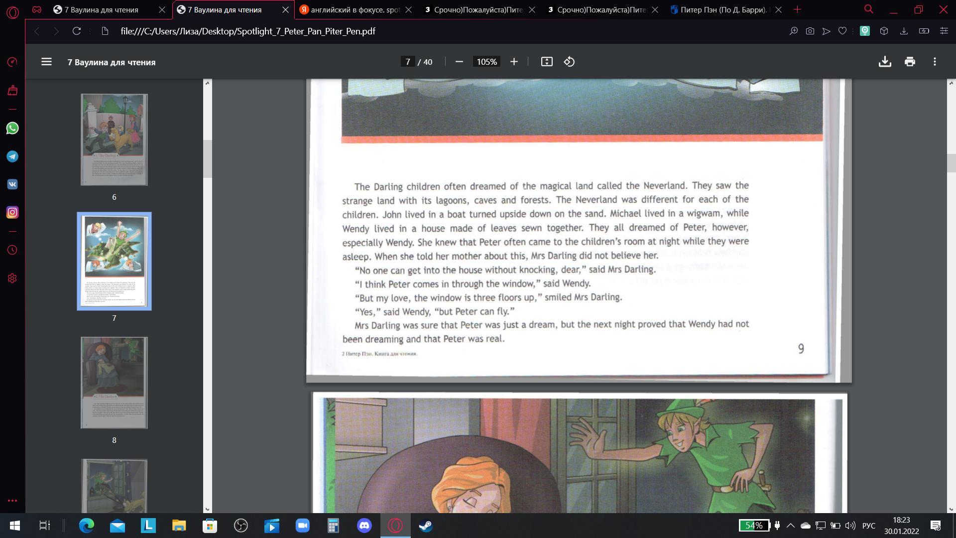Download the PDF file from the viewer toolbar
Viewport: 956px width, 538px height.
pyautogui.click(x=885, y=62)
